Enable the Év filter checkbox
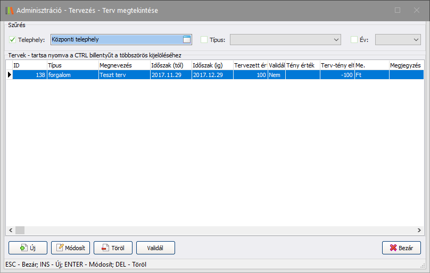The height and width of the screenshot is (273, 430). coord(354,39)
